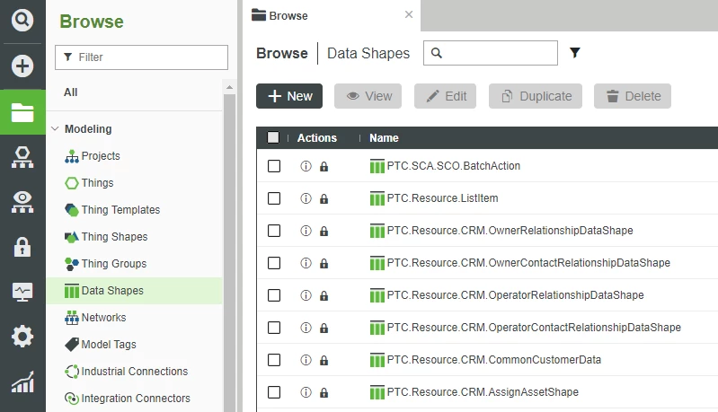The width and height of the screenshot is (718, 412).
Task: Open PTC.Resource.CRM.AssignAssetShape entity link
Action: (483, 392)
